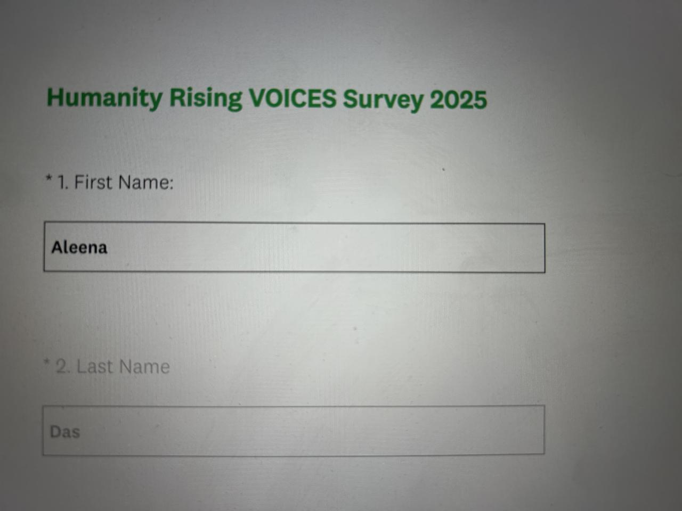The height and width of the screenshot is (511, 682).
Task: Place cursor on the text "Das"
Action: [x=64, y=432]
